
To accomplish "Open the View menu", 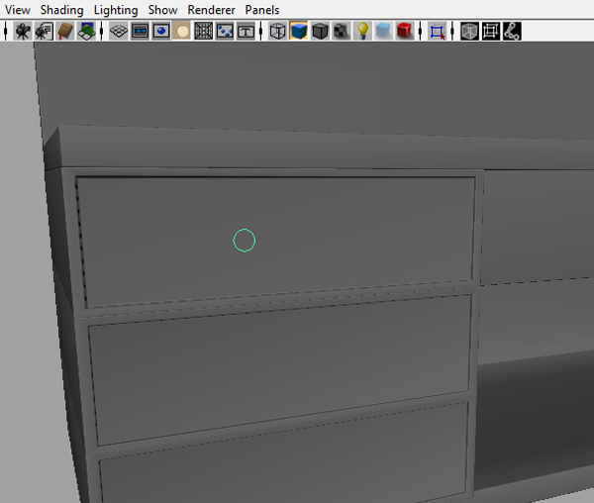I will tap(18, 10).
